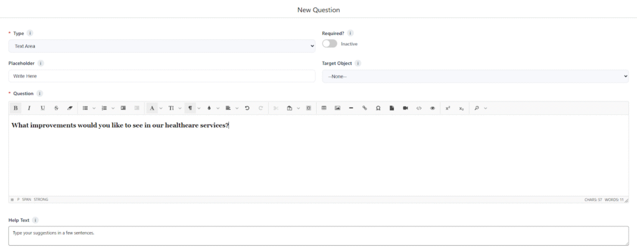The width and height of the screenshot is (637, 250).
Task: Toggle bold formatting in the Question editor
Action: click(x=16, y=108)
